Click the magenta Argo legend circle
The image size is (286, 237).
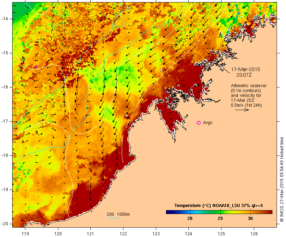pos(199,123)
